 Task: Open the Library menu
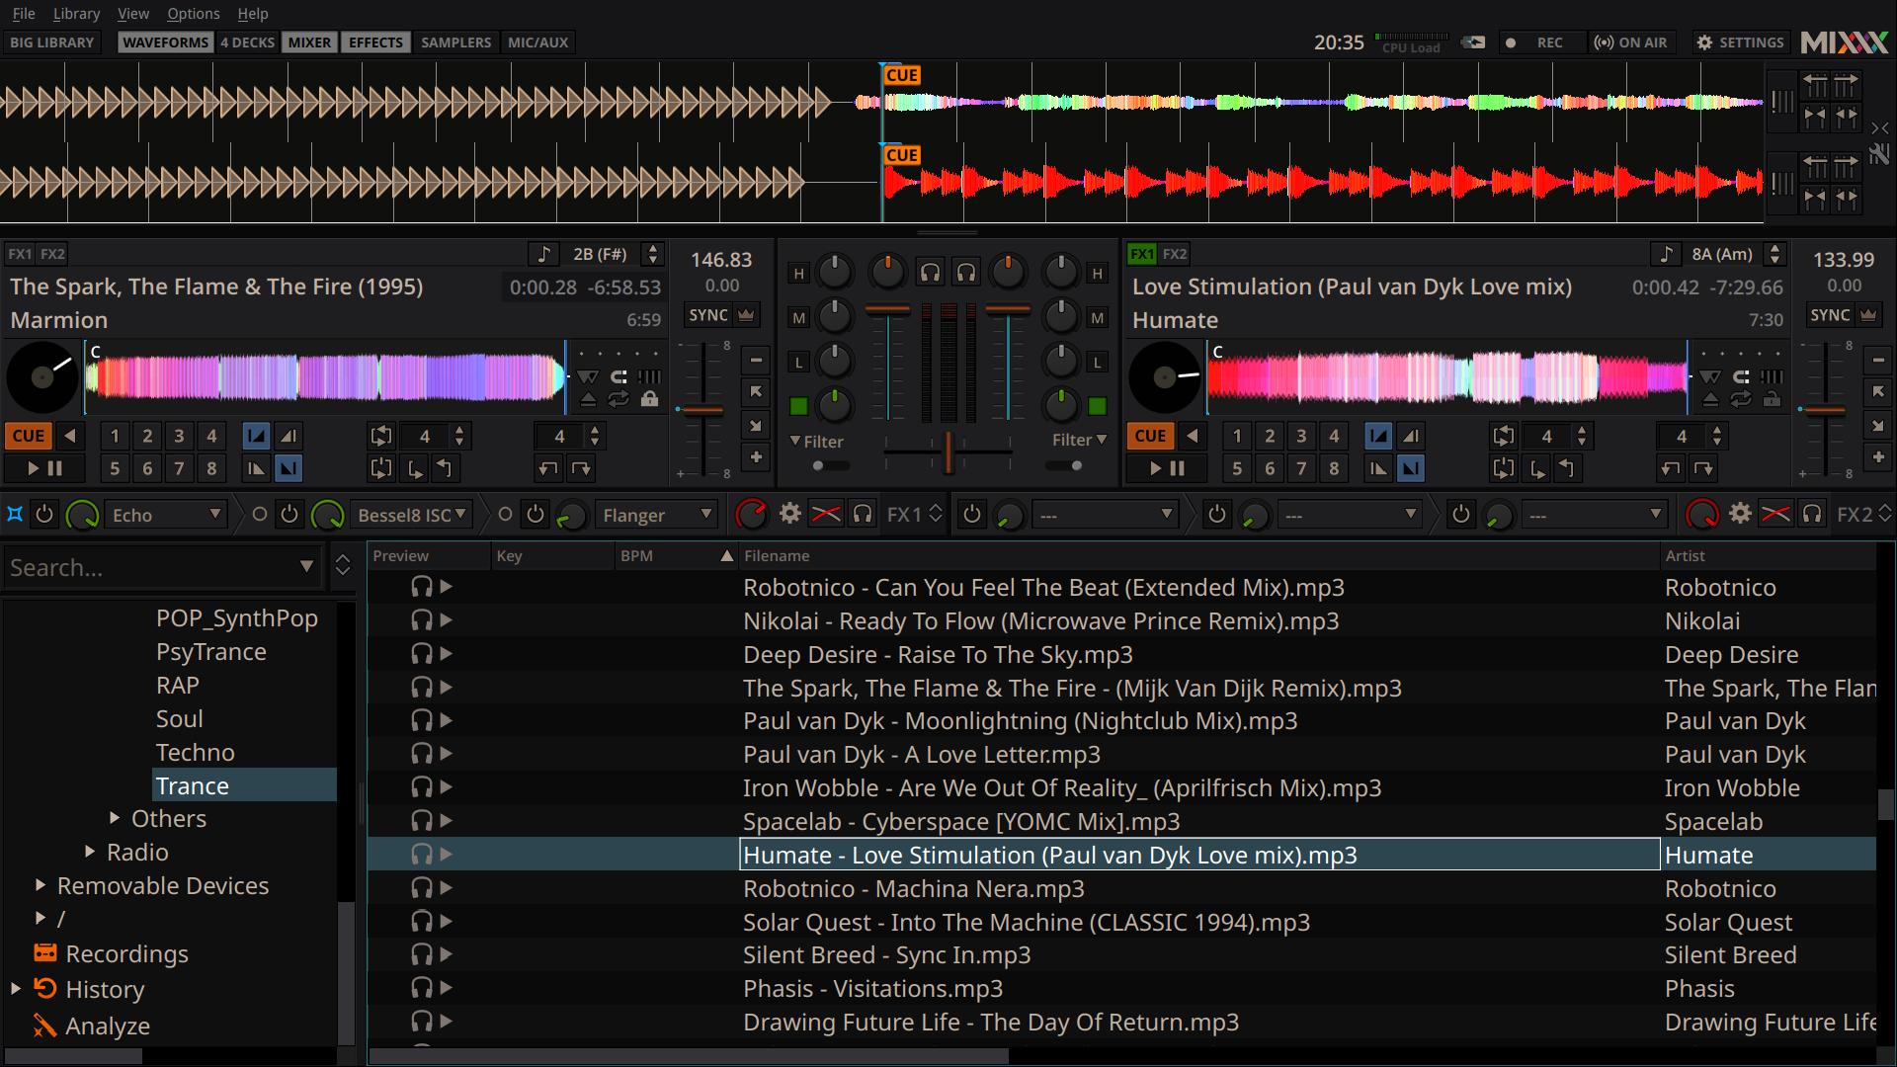click(x=76, y=13)
